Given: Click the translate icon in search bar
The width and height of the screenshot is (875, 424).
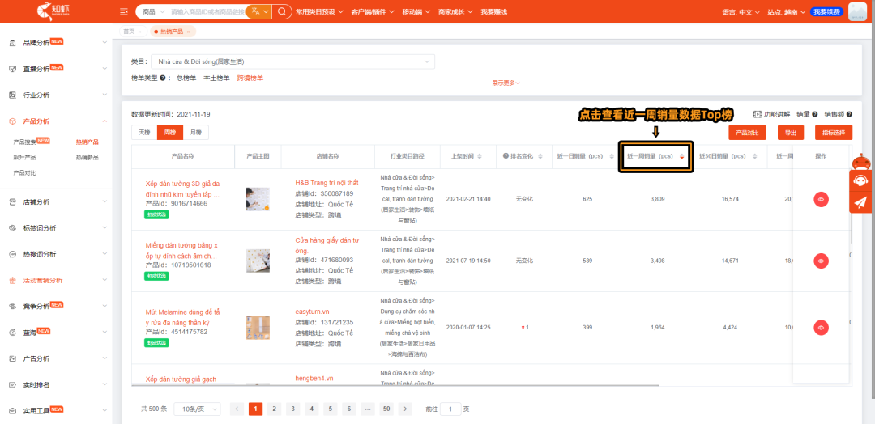Looking at the screenshot, I should click(x=258, y=12).
